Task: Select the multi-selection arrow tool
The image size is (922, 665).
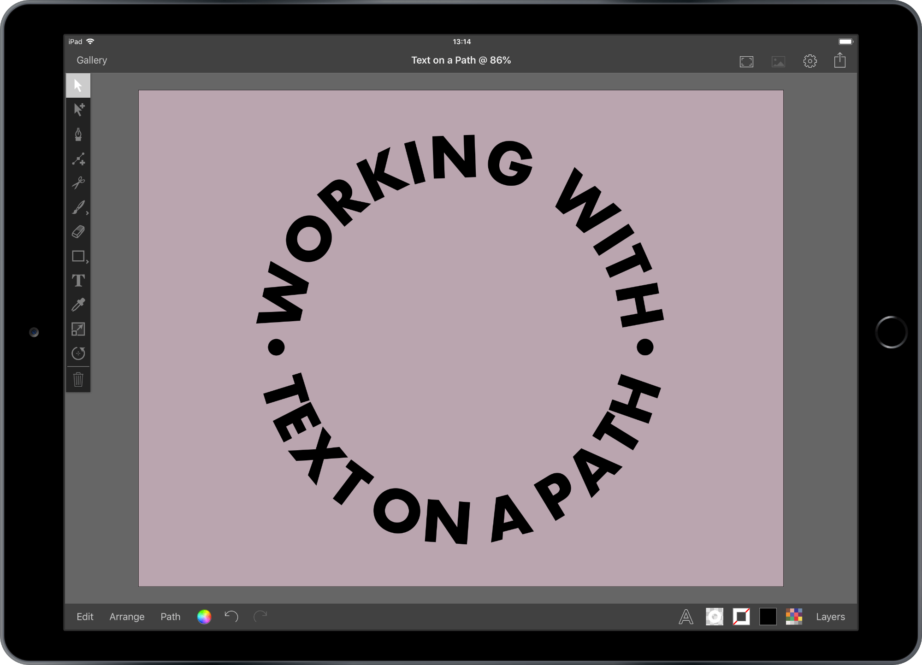Action: [x=78, y=110]
